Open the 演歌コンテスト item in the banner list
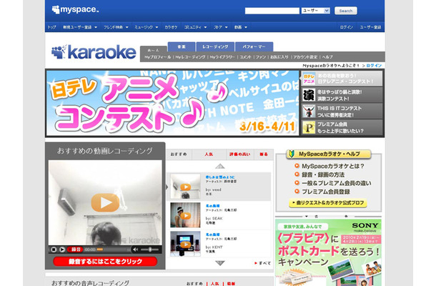 pos(342,95)
